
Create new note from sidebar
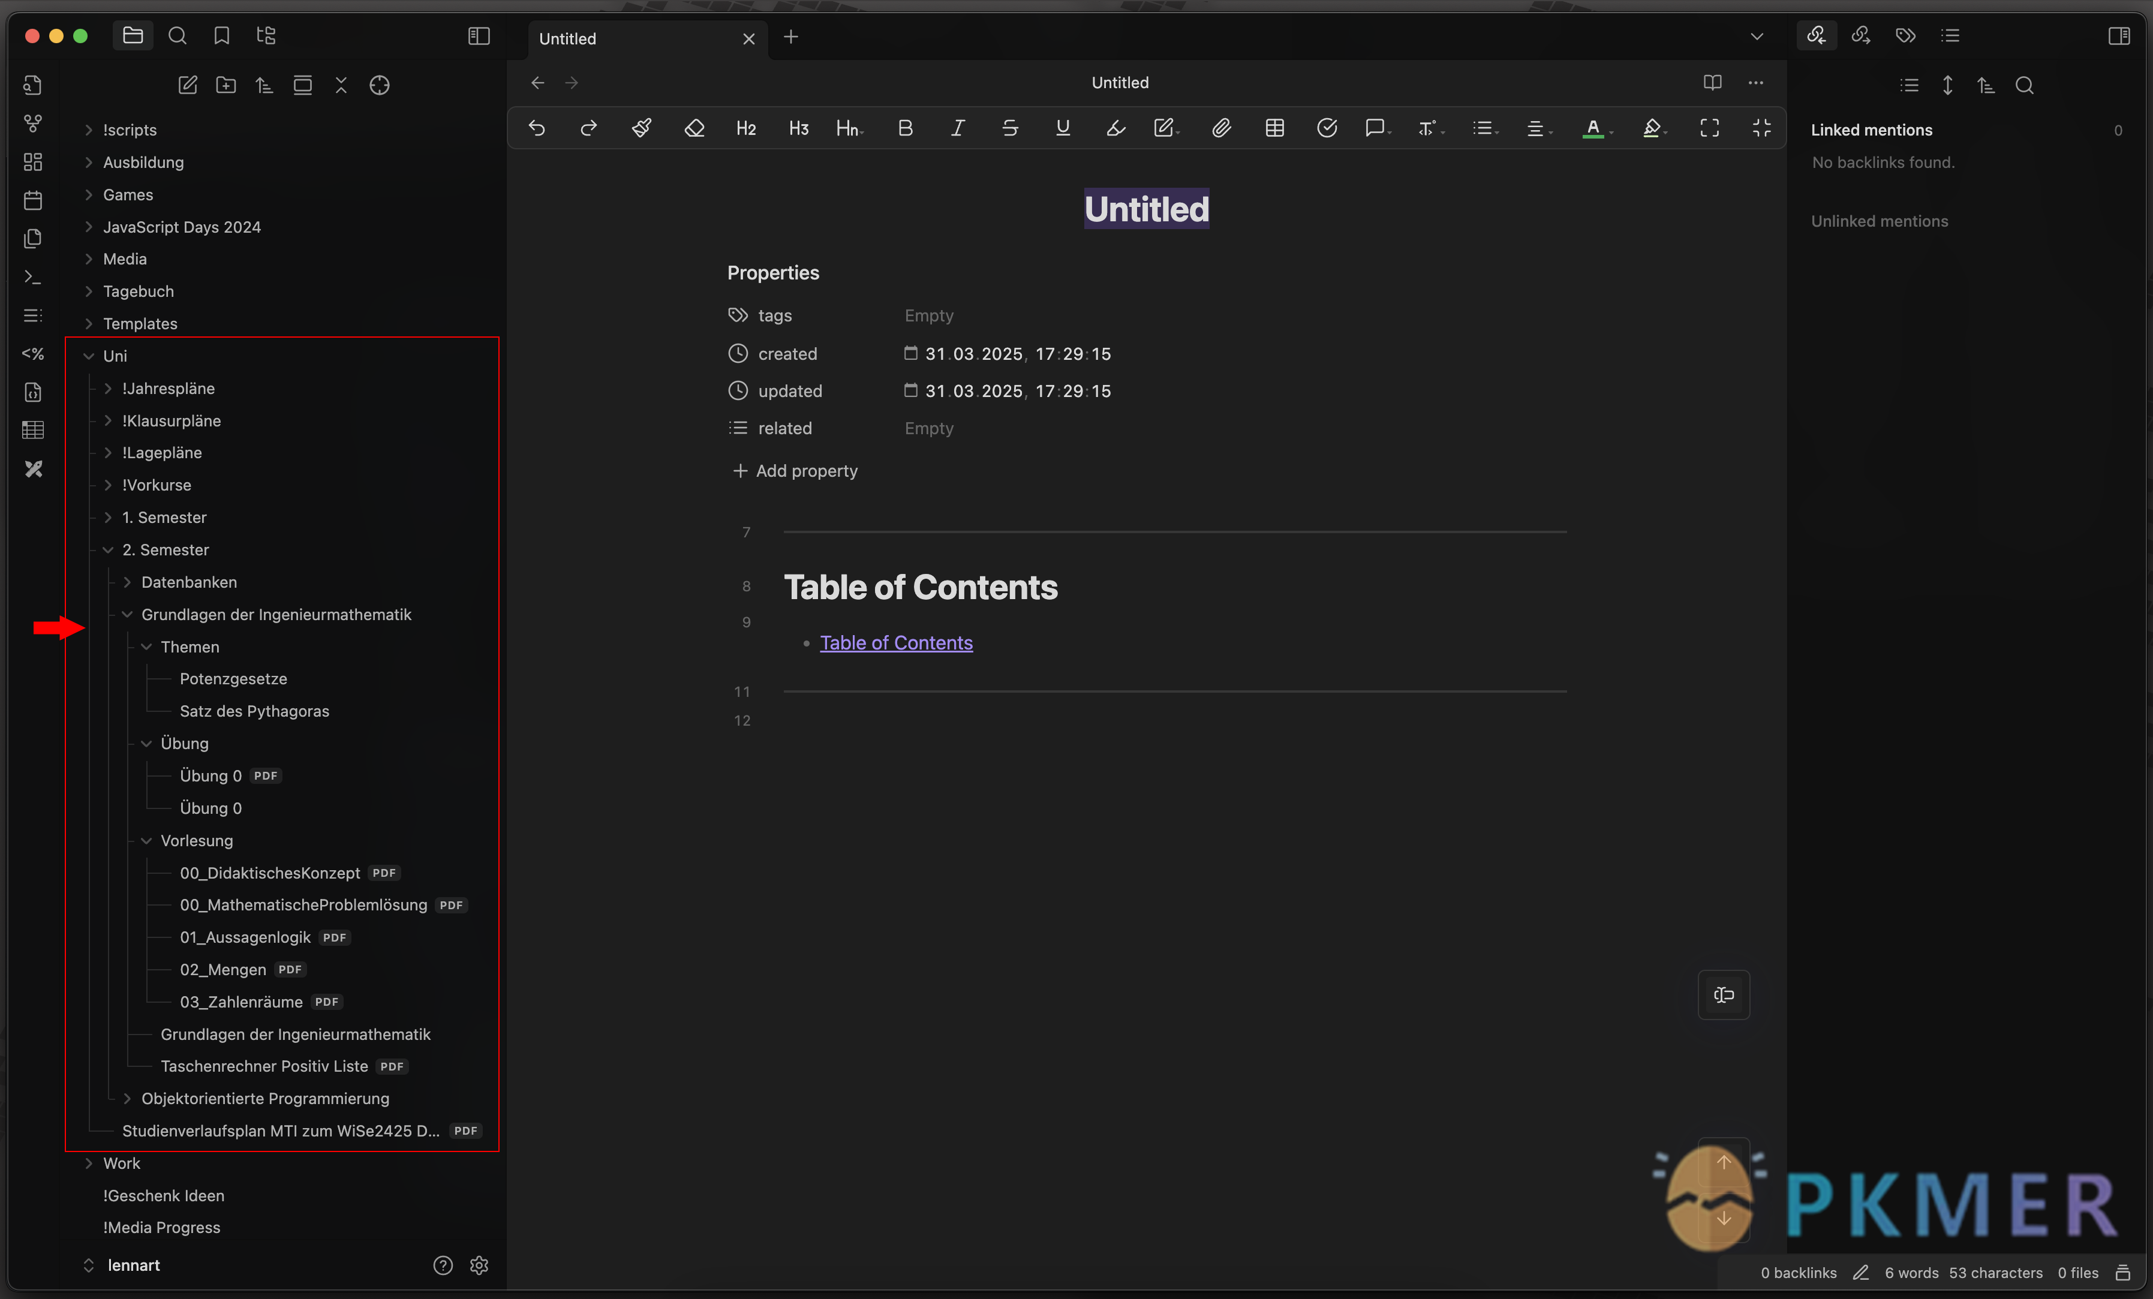[x=187, y=85]
